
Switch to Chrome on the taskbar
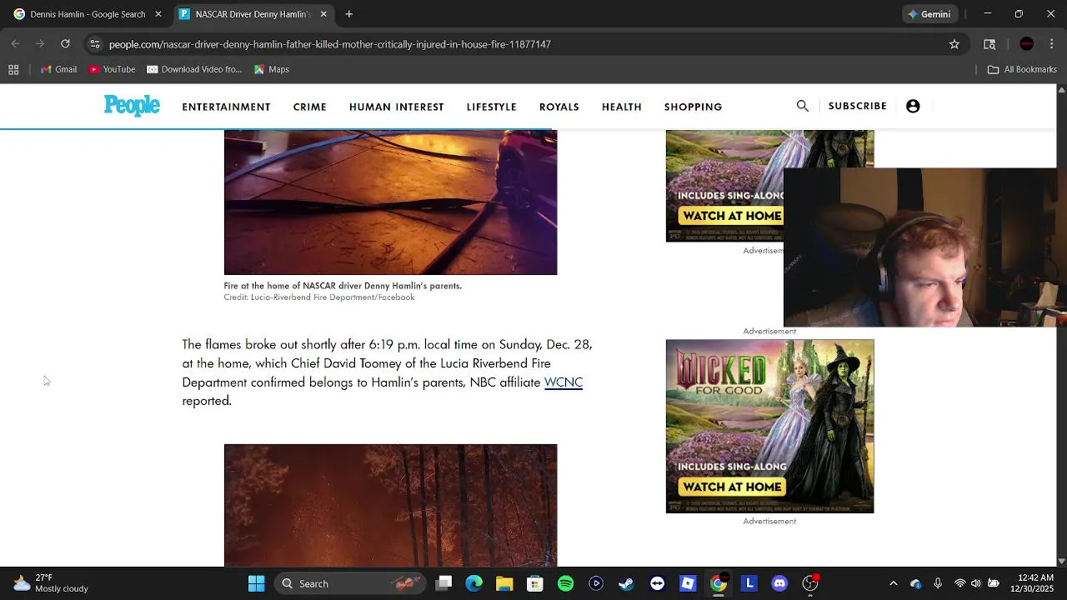click(x=719, y=583)
